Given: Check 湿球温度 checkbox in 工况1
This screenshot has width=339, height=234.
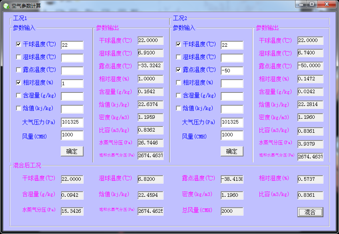Looking at the screenshot, I should [x=19, y=57].
